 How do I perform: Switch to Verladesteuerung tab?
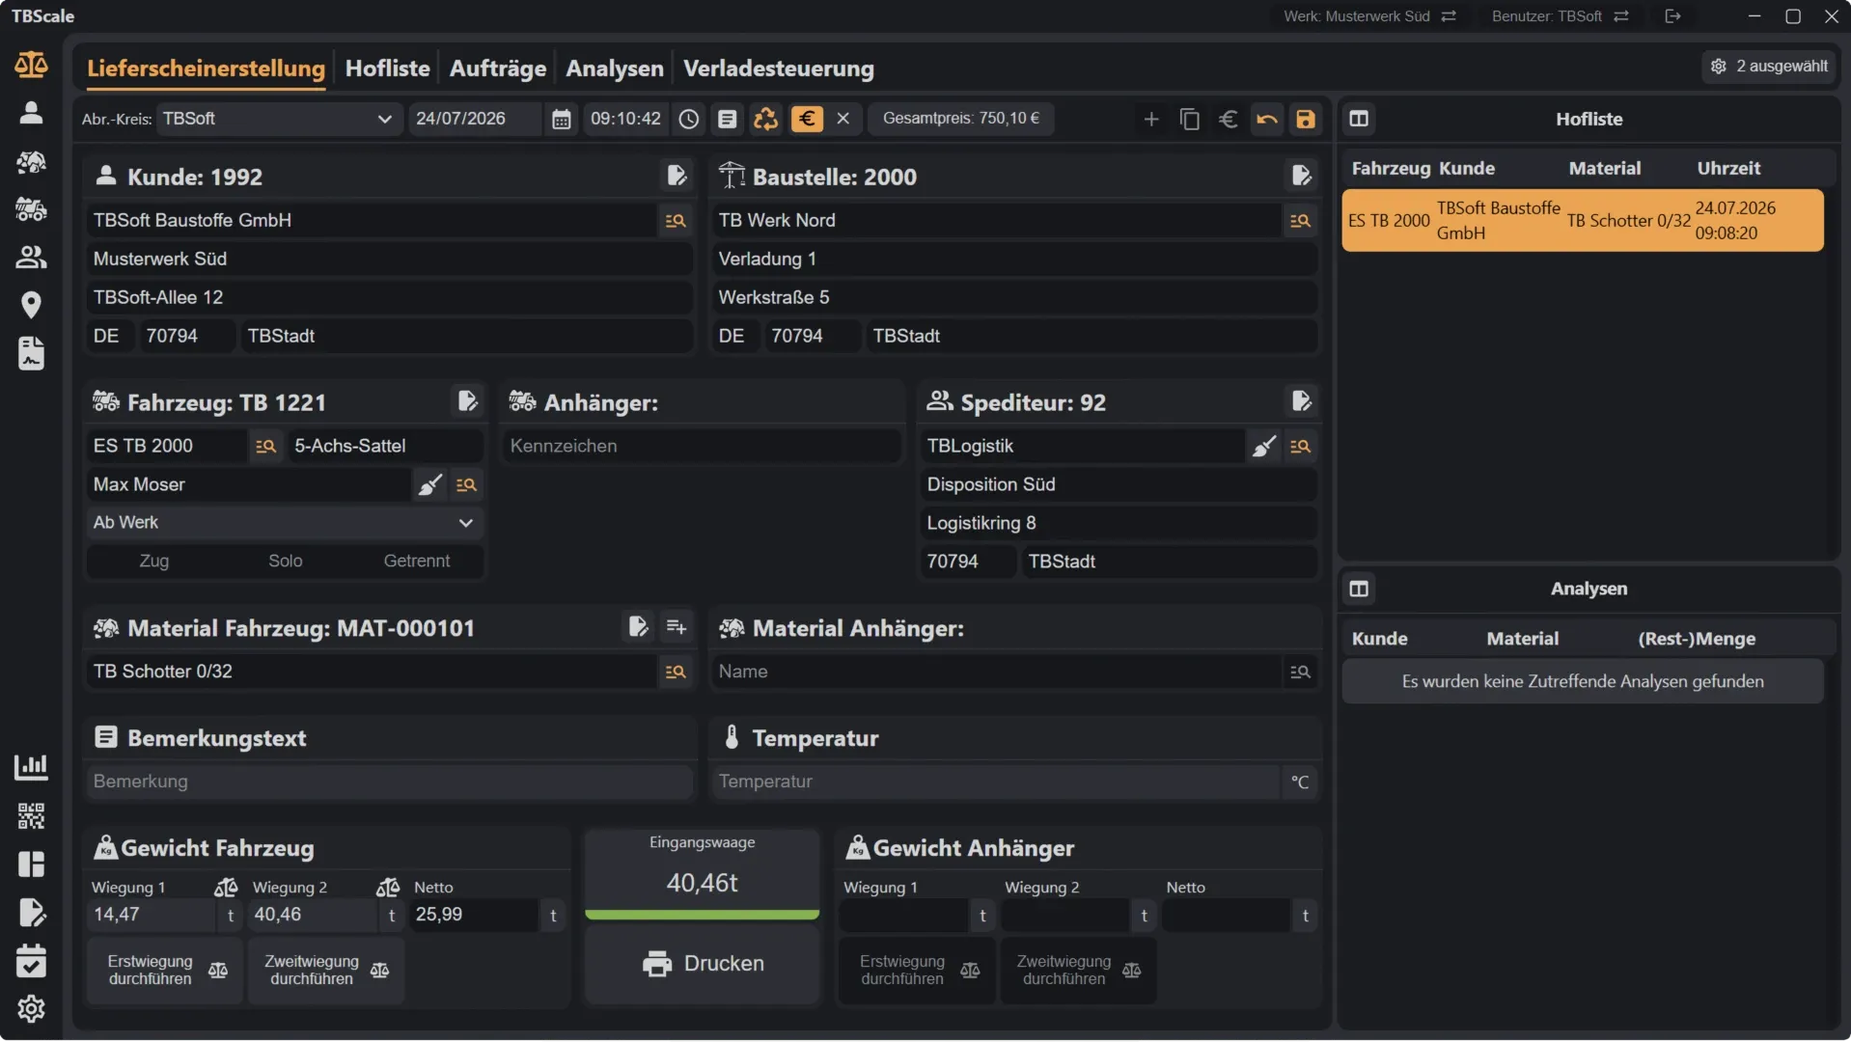click(778, 69)
